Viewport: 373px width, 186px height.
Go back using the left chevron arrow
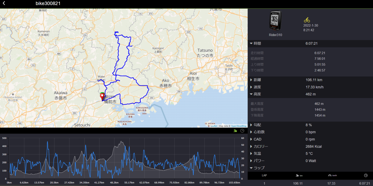coord(4,3)
